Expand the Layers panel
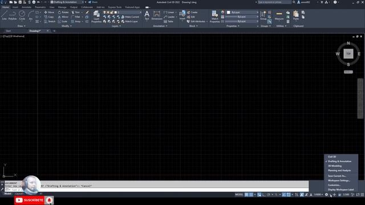 point(116,26)
